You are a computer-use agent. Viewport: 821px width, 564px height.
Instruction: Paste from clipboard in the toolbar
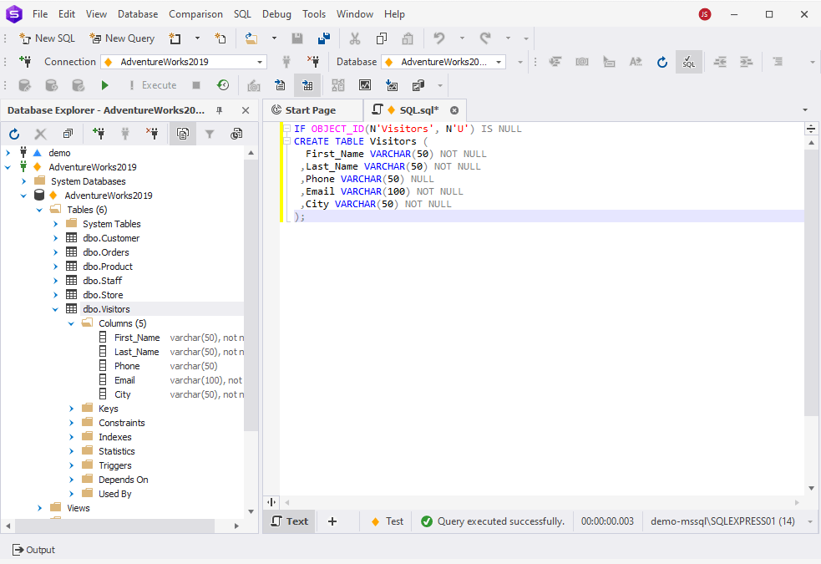(x=407, y=38)
